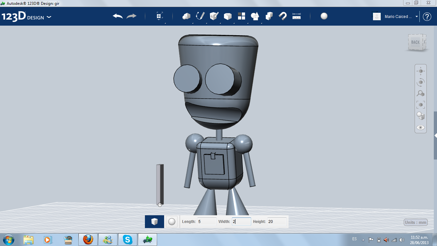Screen dimensions: 437x246
Task: Open the Primitives tool menu
Action: (187, 16)
